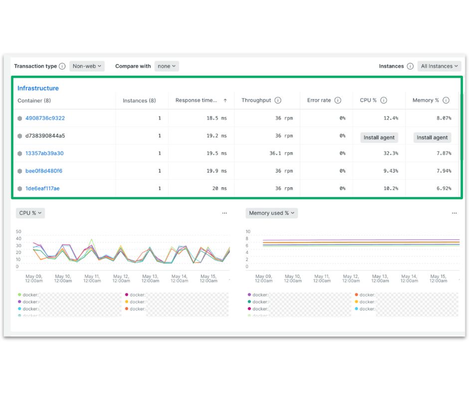
Task: Open container 1de6eaf117ae link
Action: point(42,189)
